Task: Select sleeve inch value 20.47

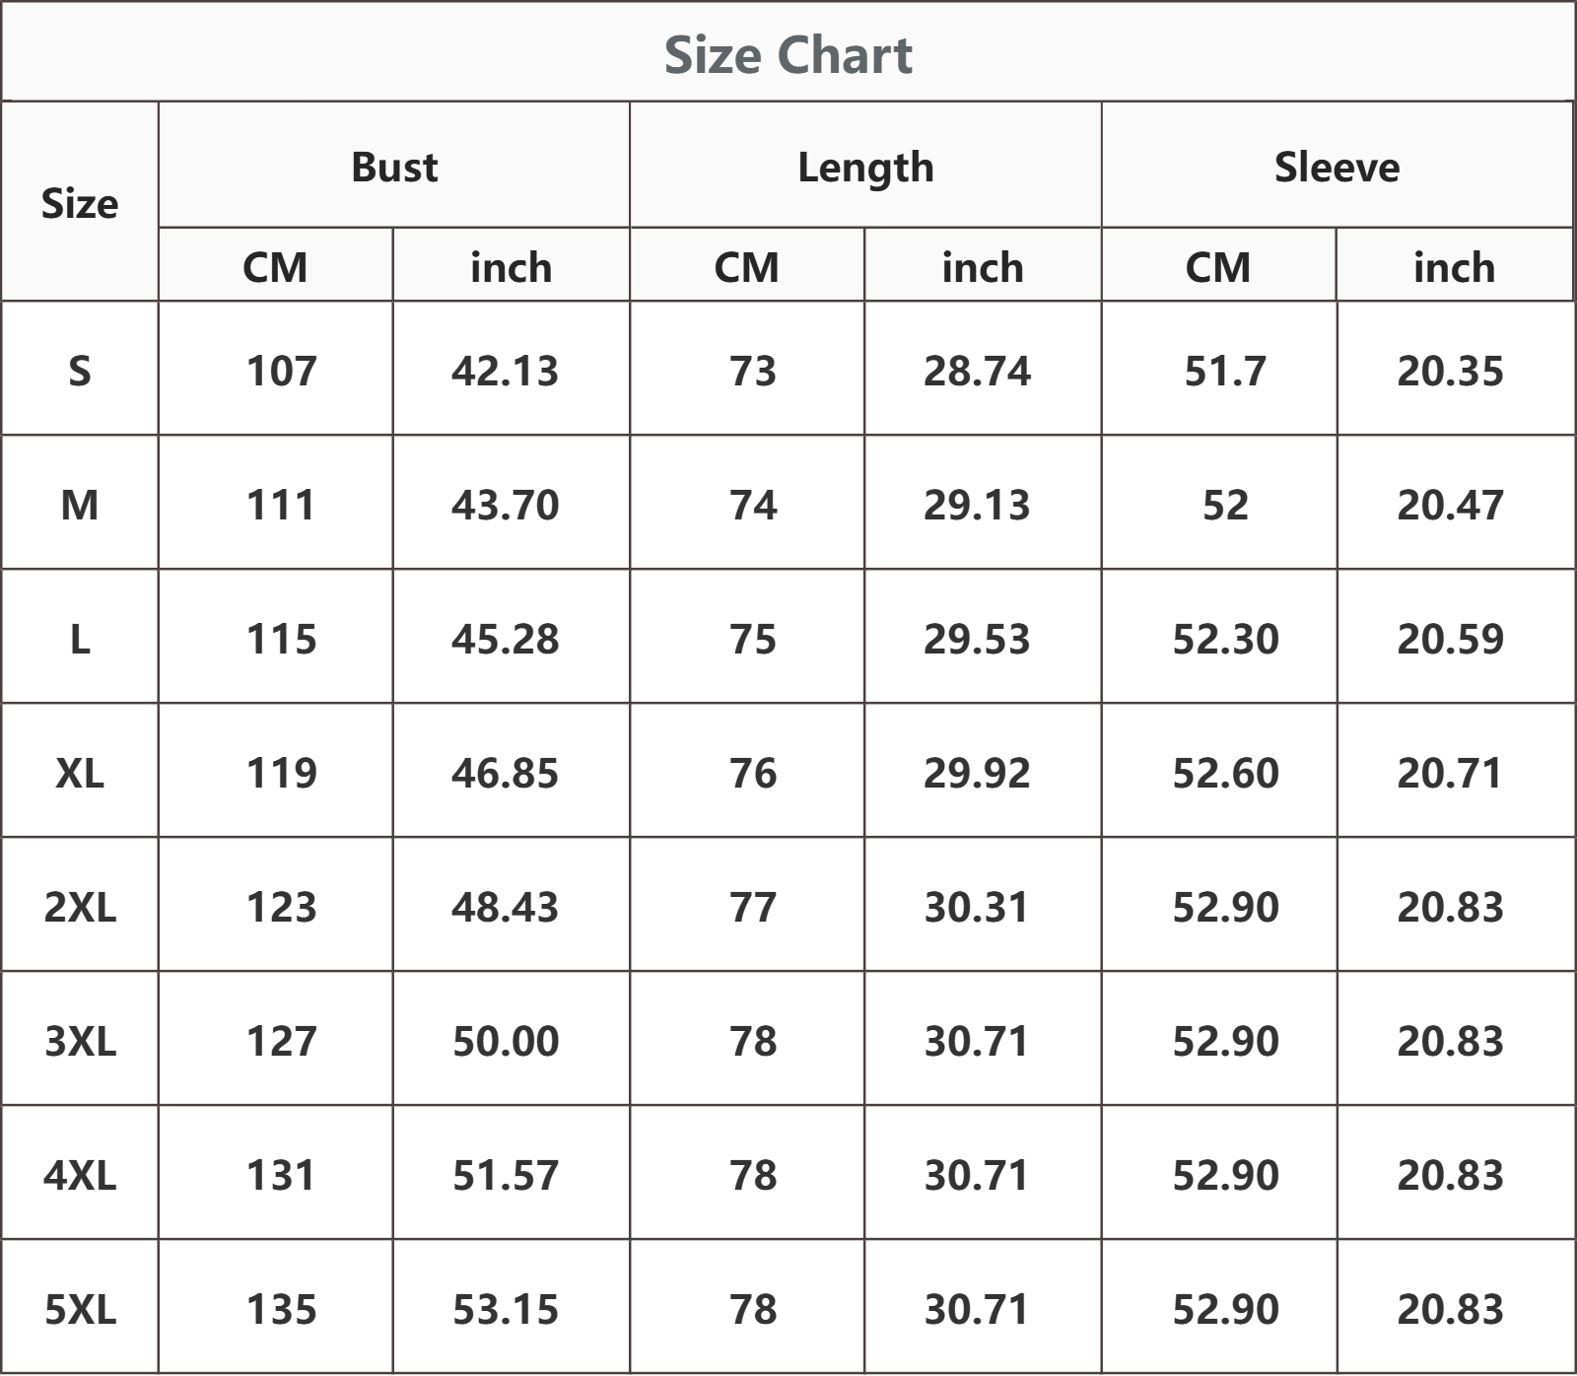Action: coord(1450,505)
